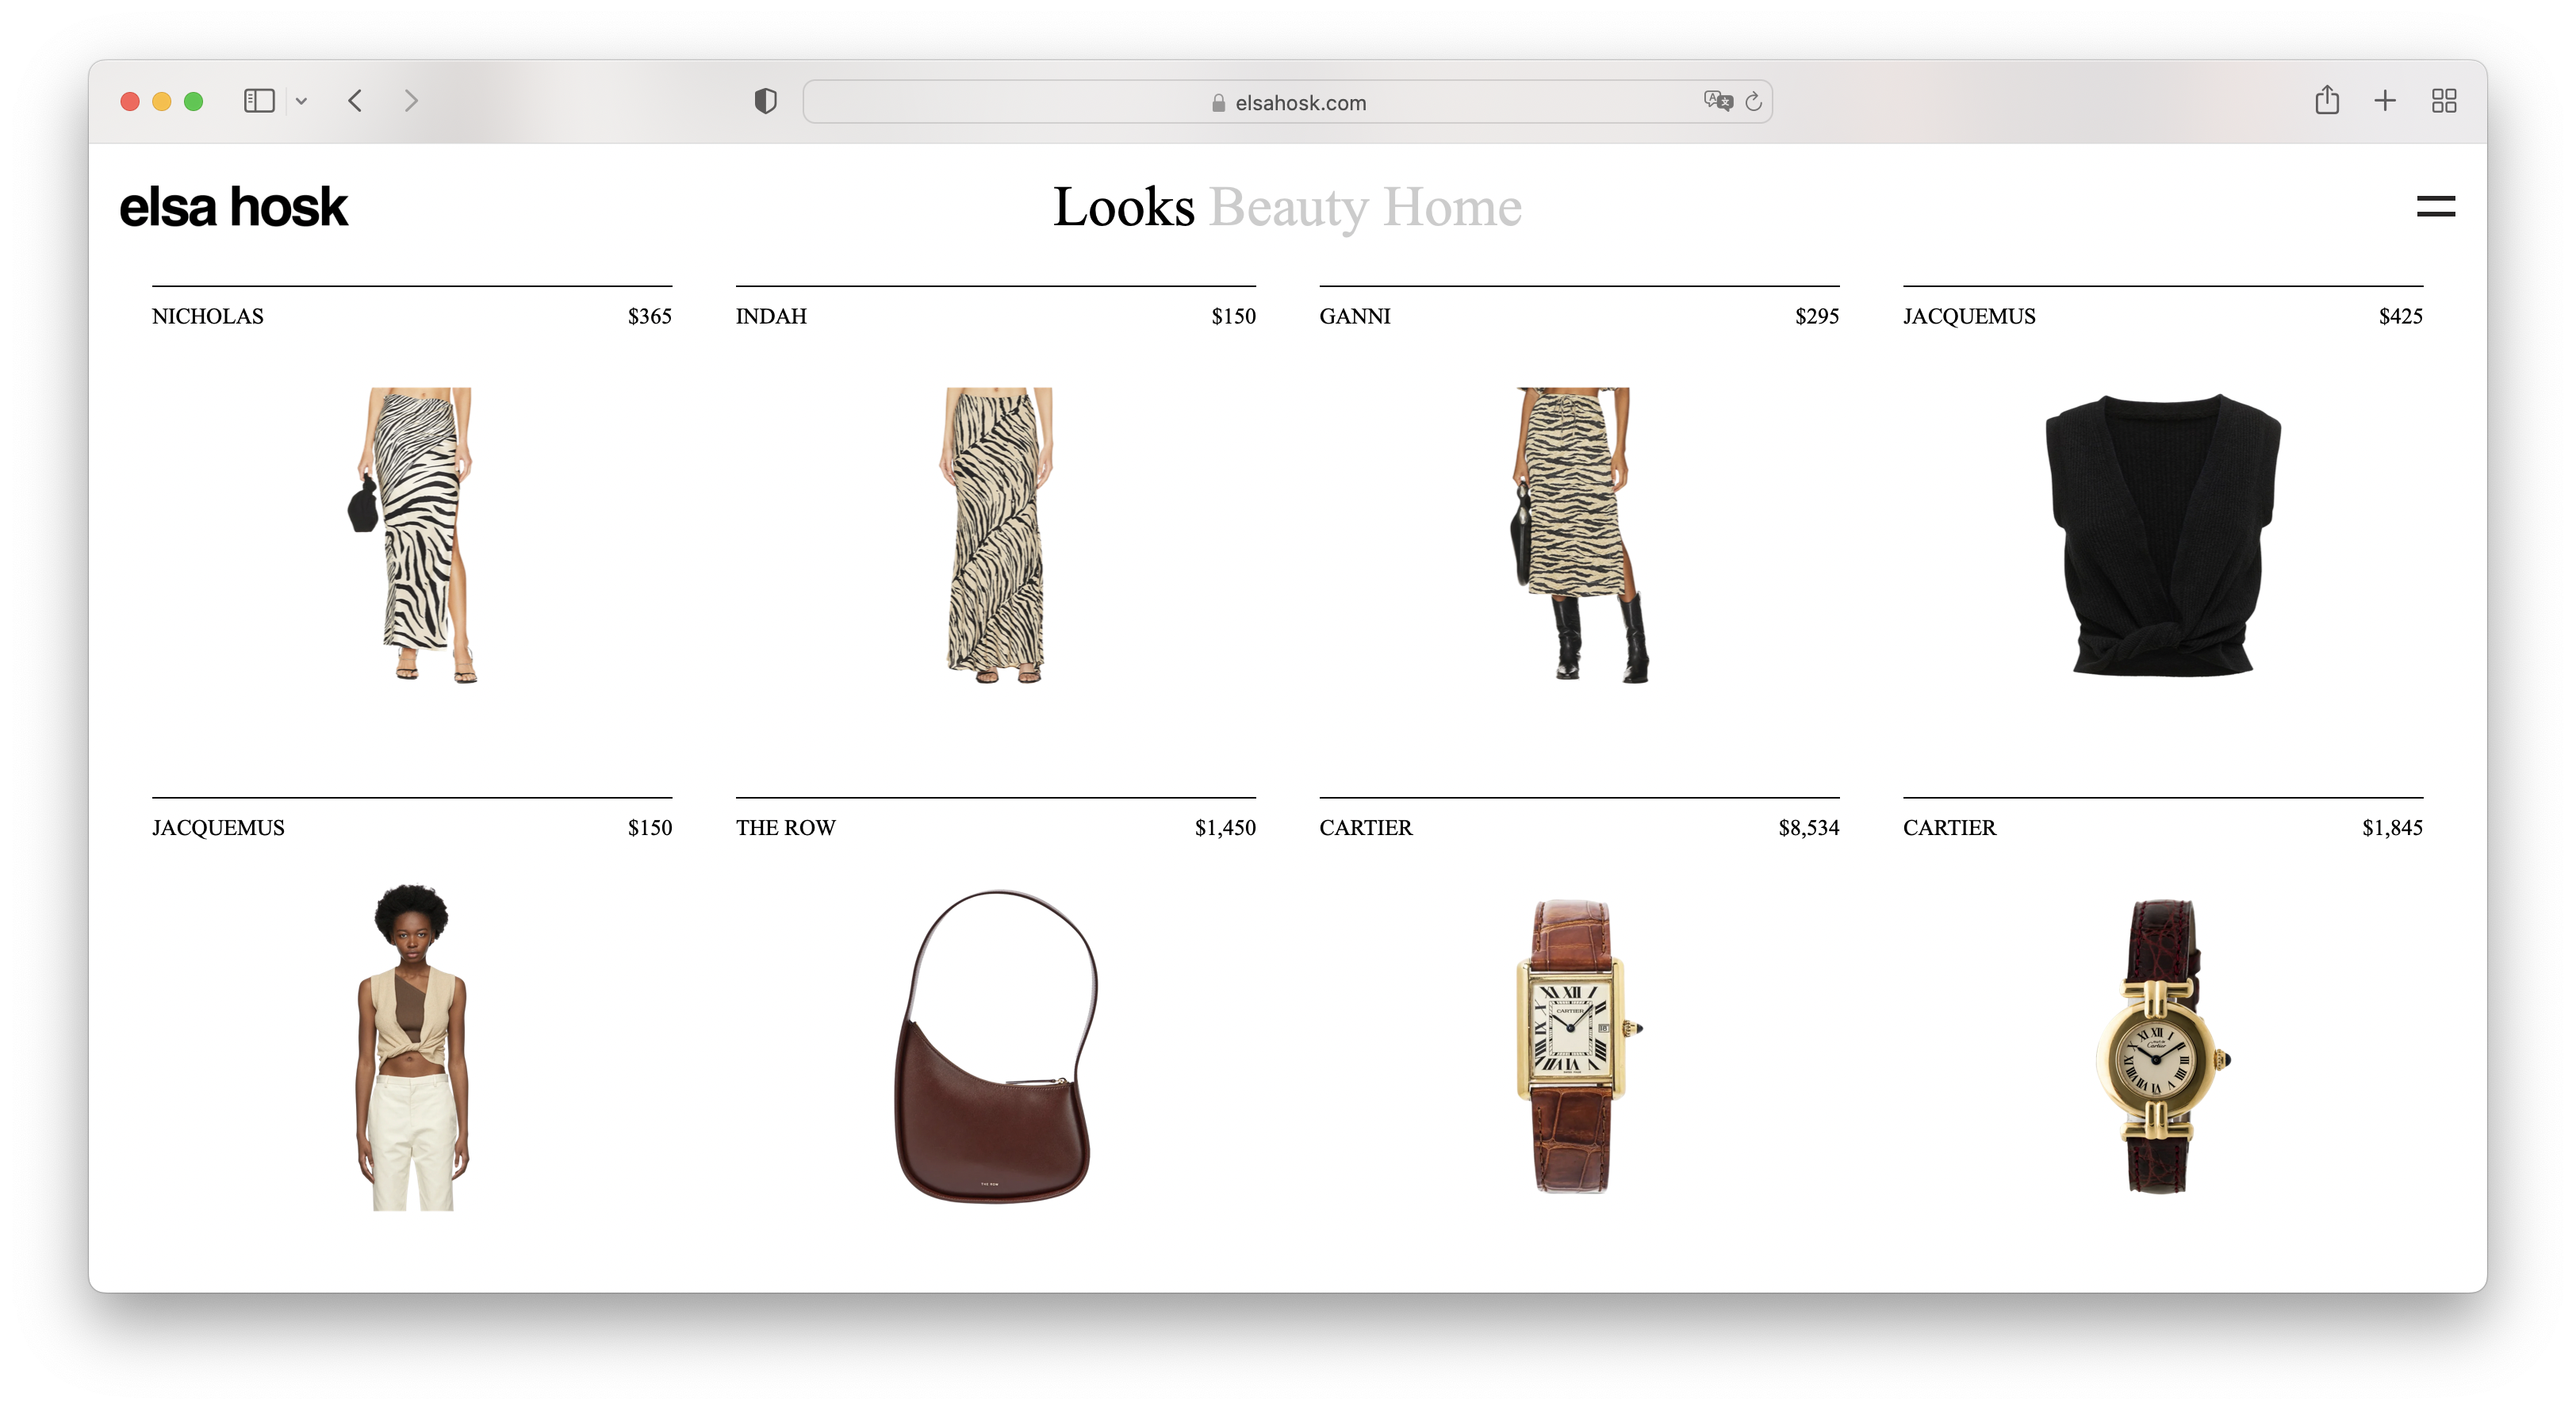Switch to the Beauty tab
Screen dimensions: 2576x1410
coord(1288,208)
